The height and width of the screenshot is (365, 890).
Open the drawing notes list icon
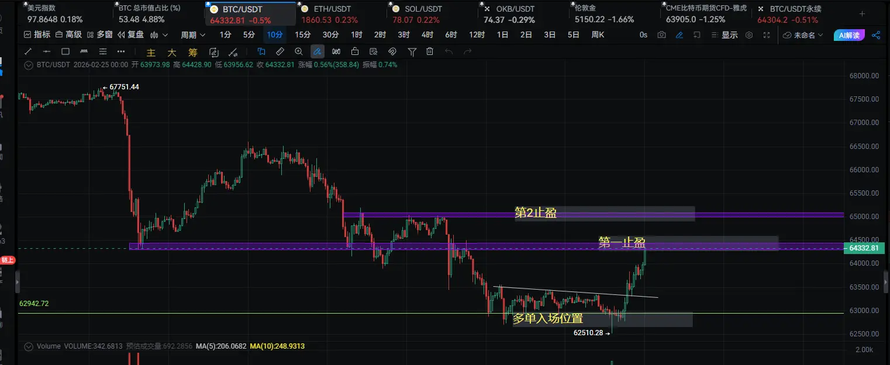pos(374,51)
